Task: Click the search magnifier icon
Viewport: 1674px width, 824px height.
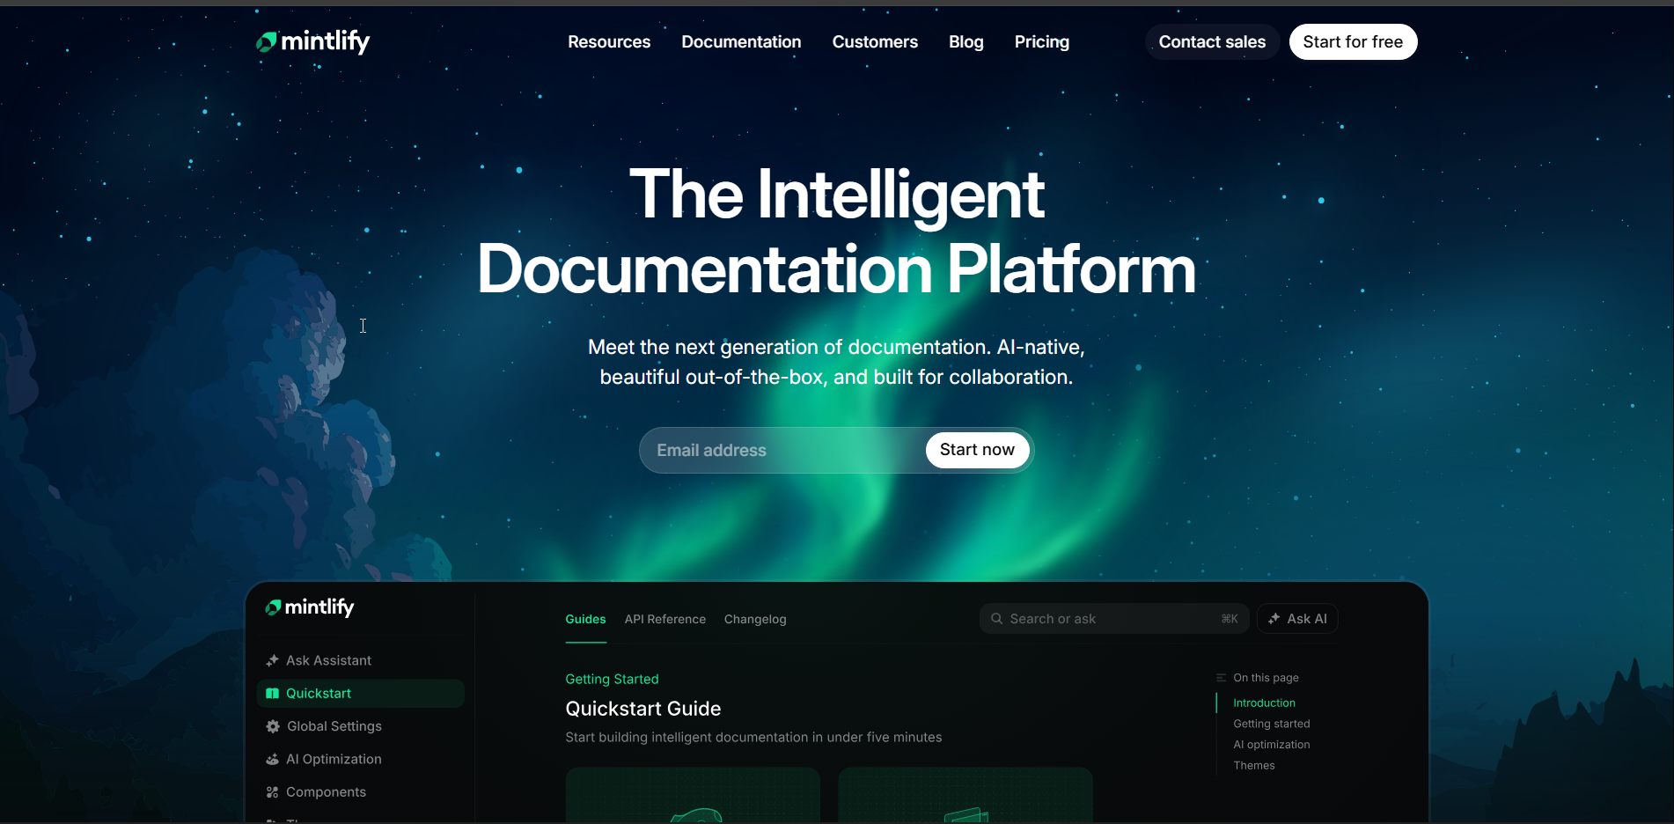Action: (995, 618)
